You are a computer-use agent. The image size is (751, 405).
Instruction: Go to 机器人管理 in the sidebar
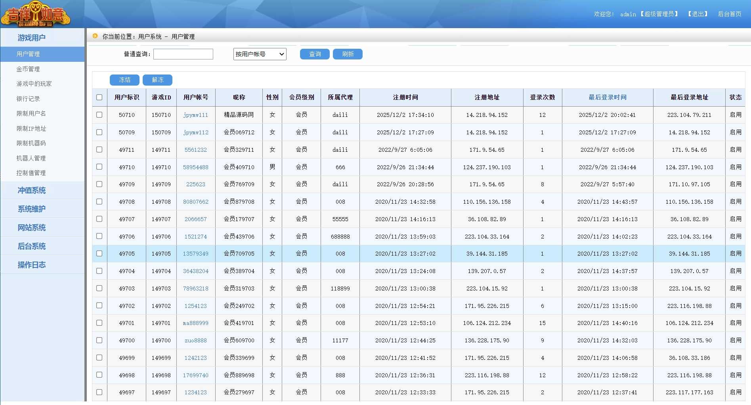click(x=31, y=158)
